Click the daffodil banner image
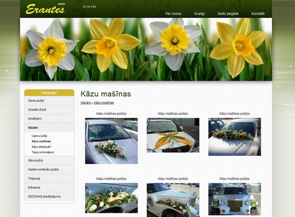This screenshot has height=217, width=295. click(146, 49)
